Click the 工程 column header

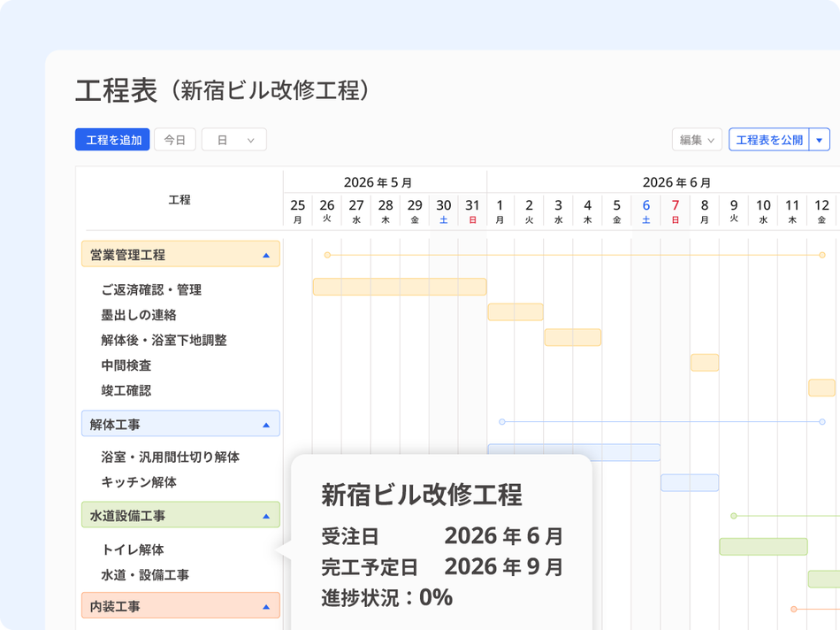point(179,200)
